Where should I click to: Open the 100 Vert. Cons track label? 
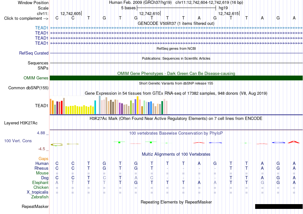click(x=18, y=141)
